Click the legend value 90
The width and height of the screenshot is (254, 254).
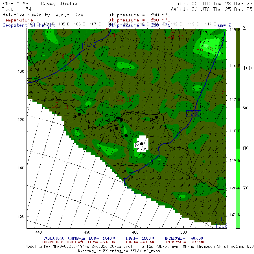(246, 108)
